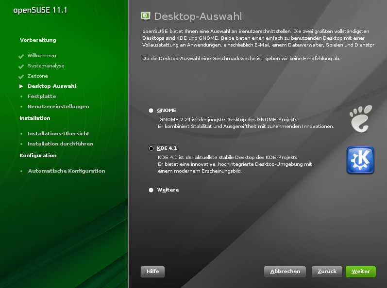Click the Benutzereinstellungen step in sidebar
Screen dimensions: 387x288
58,107
